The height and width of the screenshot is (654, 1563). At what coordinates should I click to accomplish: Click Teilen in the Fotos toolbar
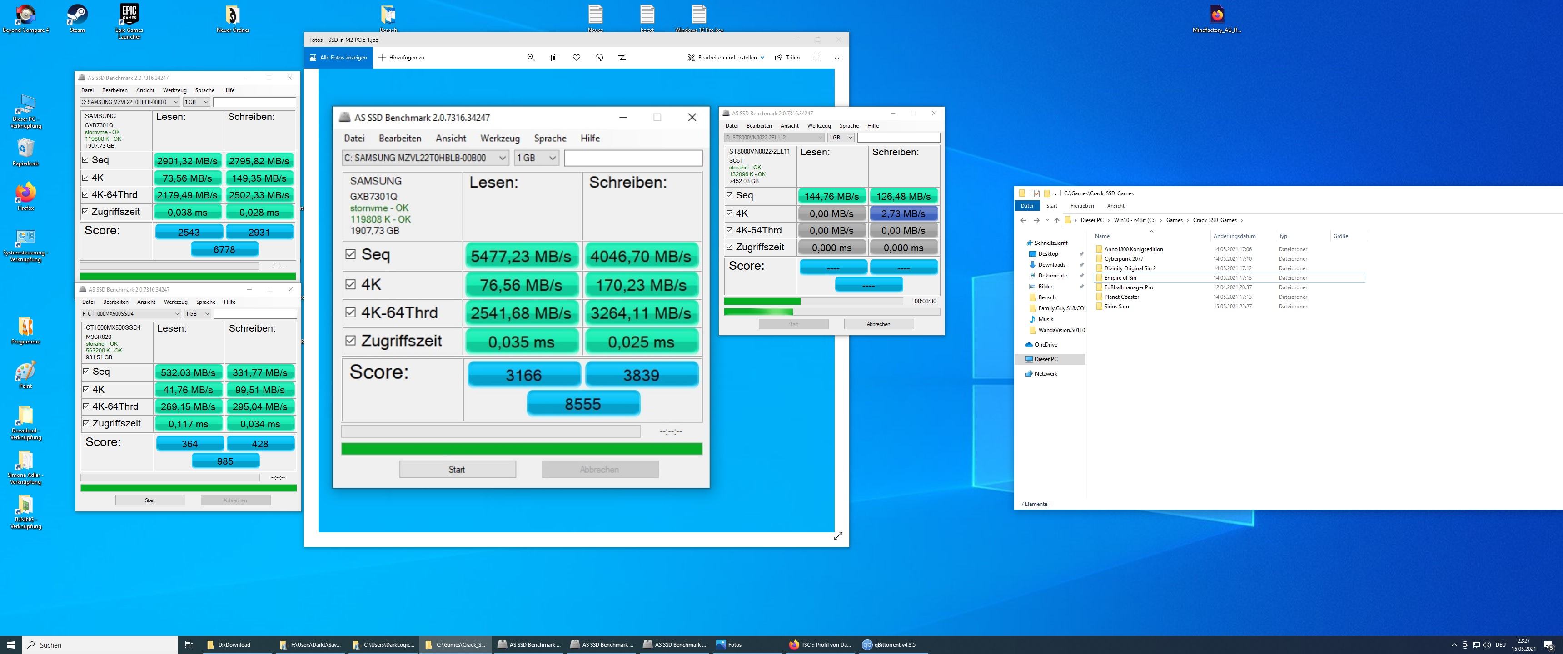787,58
